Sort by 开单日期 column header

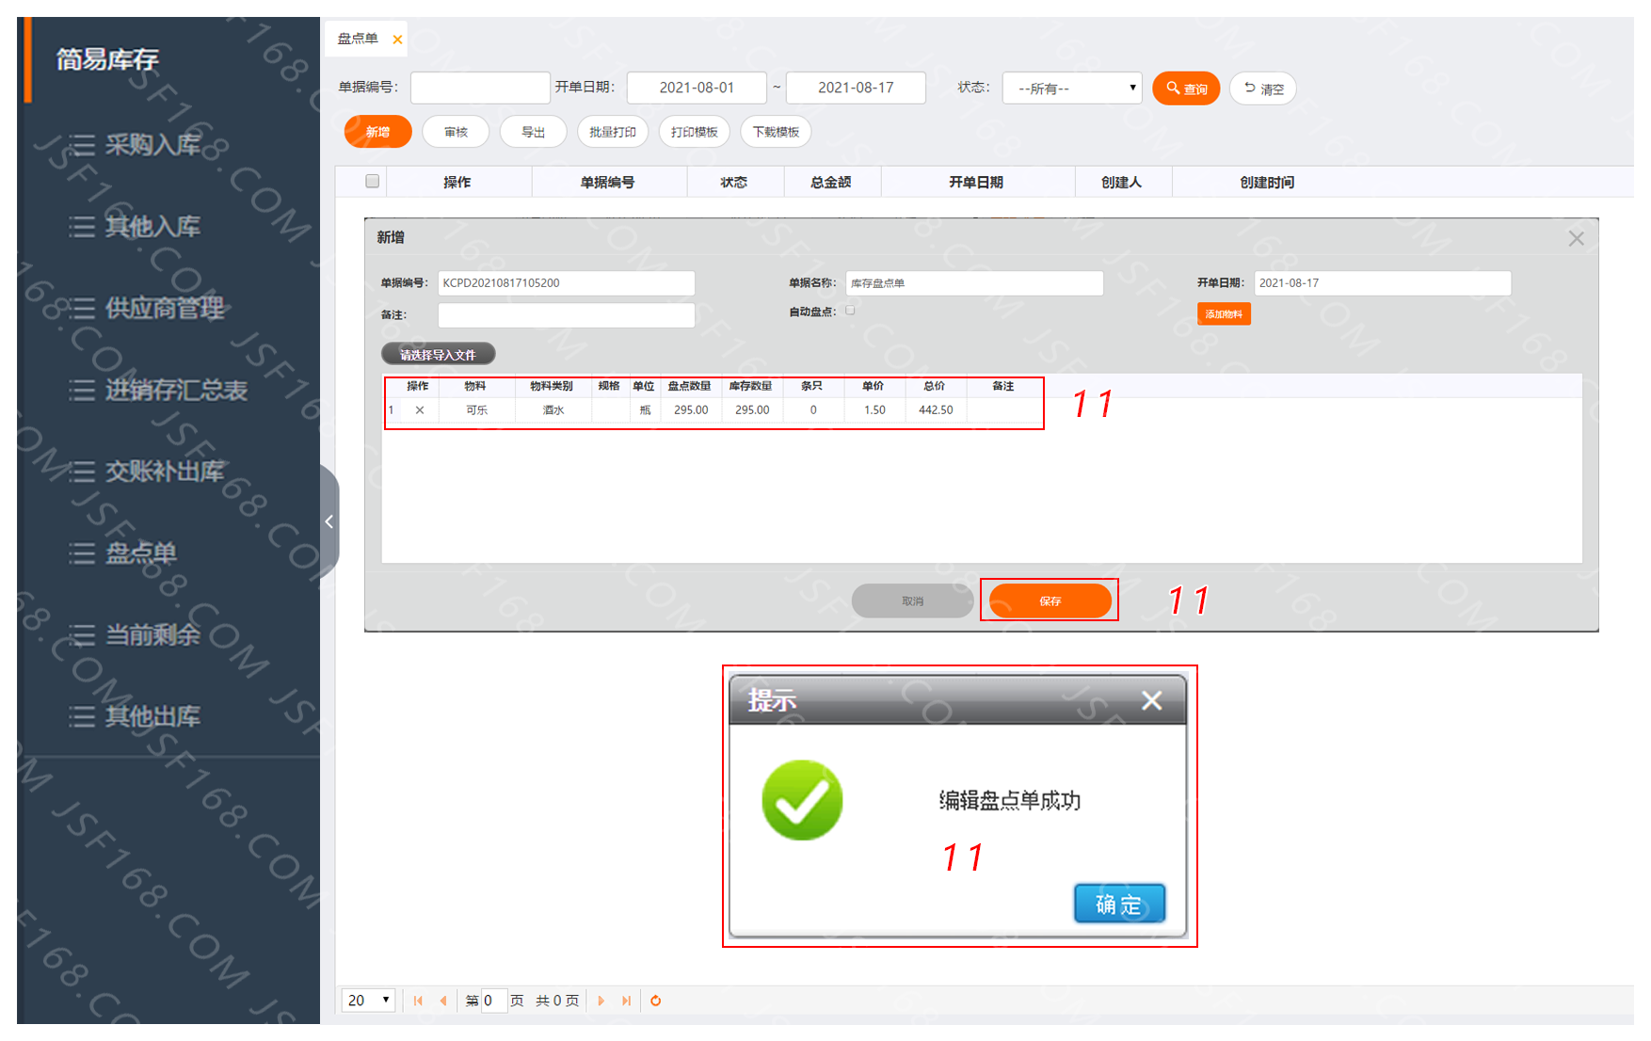[976, 183]
